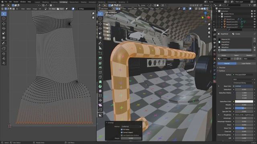
Task: Select the Rip Region tool in UV editor
Action: pos(4,48)
